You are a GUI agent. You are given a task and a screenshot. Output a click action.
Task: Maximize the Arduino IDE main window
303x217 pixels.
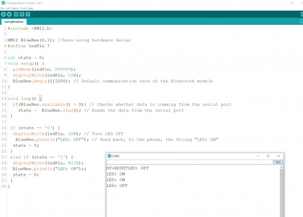pos(292,3)
